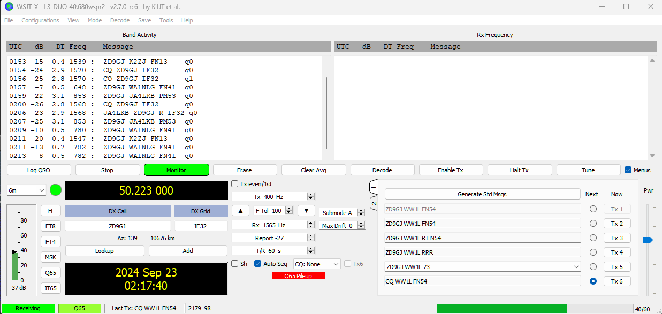Select H mode button
Image resolution: width=662 pixels, height=314 pixels.
(50, 211)
